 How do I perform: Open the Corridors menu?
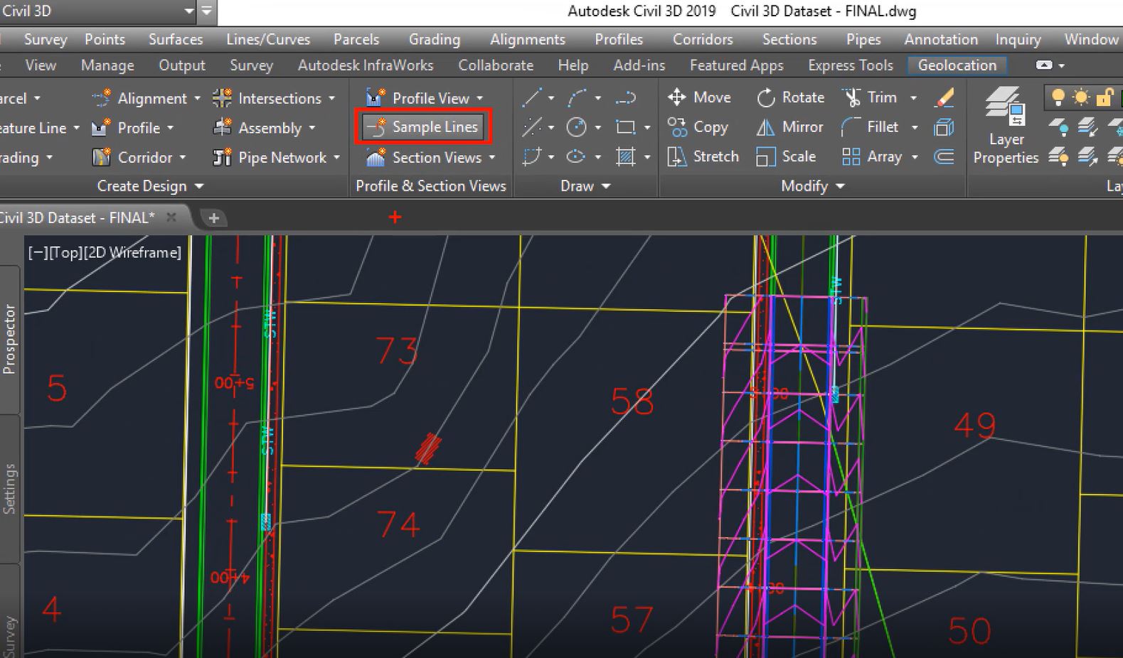coord(703,40)
